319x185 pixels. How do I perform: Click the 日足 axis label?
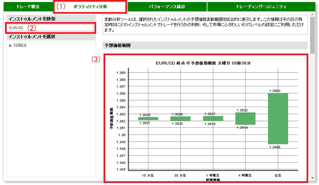point(278,175)
